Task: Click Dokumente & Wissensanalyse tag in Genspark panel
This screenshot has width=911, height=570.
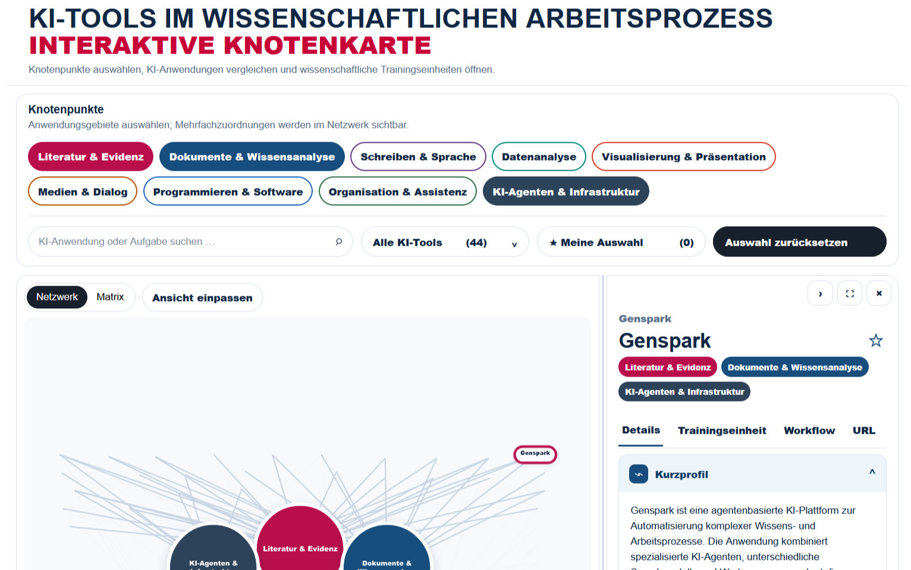Action: coord(795,367)
